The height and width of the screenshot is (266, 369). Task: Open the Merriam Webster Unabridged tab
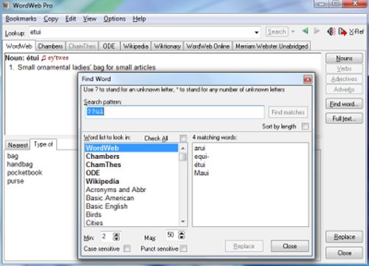pos(272,46)
